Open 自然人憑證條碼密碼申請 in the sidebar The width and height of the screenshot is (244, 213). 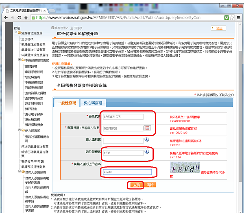[x=37, y=199]
